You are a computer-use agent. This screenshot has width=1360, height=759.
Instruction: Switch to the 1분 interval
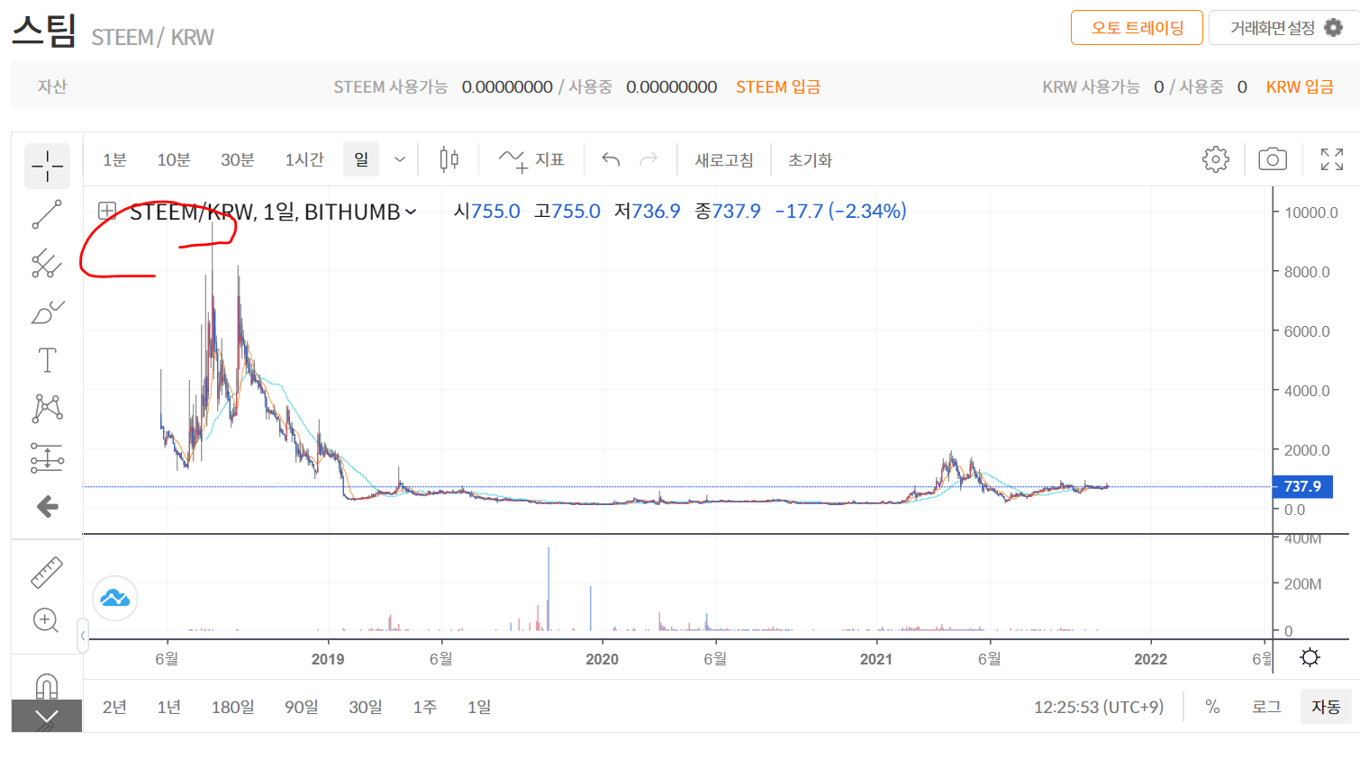[114, 160]
